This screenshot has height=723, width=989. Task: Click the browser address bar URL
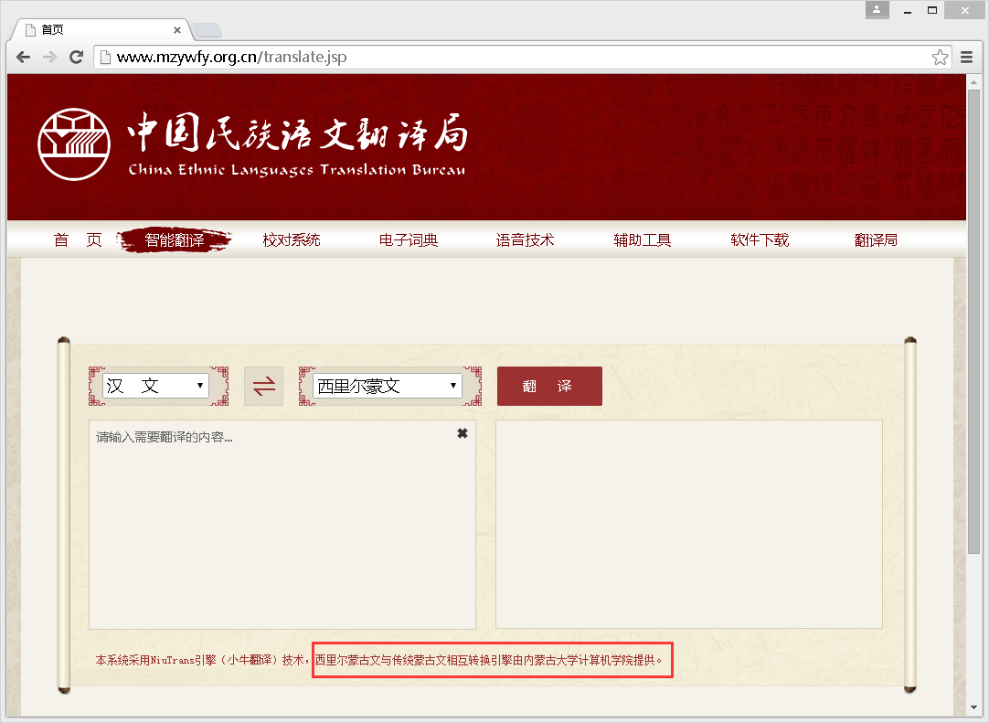coord(232,57)
